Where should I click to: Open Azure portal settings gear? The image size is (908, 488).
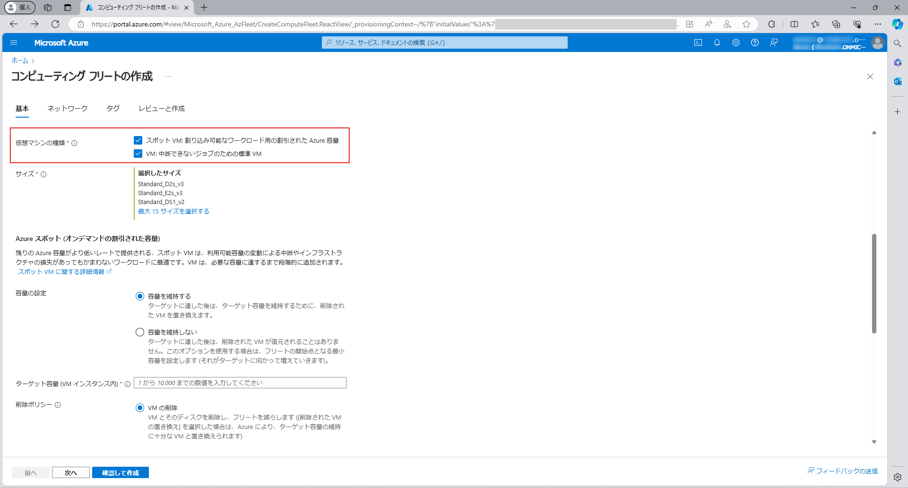[x=736, y=43]
